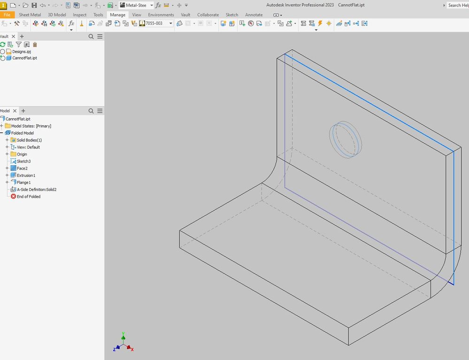
Task: Select Sketch3 in the model tree
Action: [23, 161]
